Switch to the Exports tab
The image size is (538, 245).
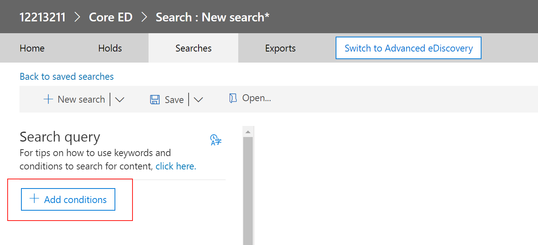point(280,48)
